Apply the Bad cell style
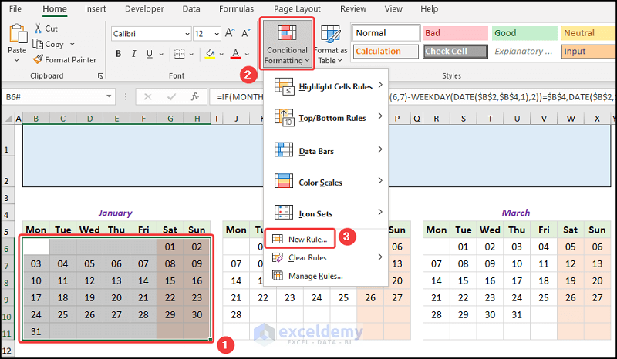The width and height of the screenshot is (617, 359). (455, 33)
